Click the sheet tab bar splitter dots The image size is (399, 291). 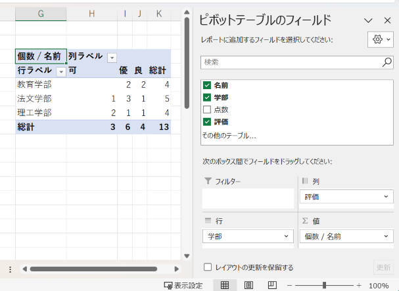coord(10,269)
